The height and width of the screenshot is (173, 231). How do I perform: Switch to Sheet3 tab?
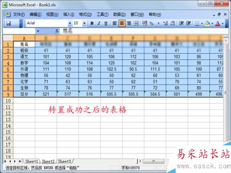tap(65, 161)
